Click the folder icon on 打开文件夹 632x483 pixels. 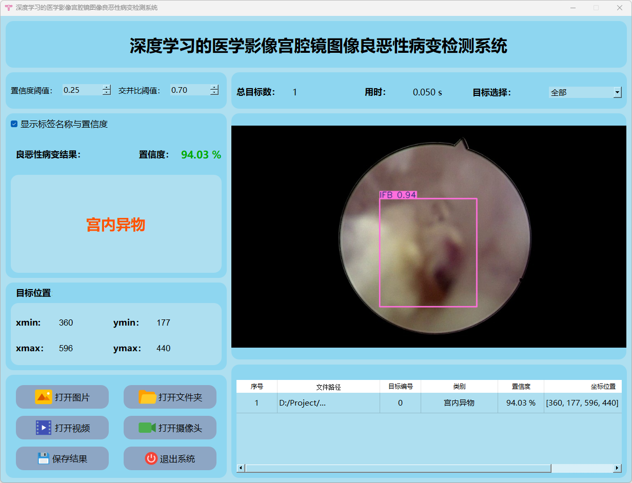tap(147, 397)
